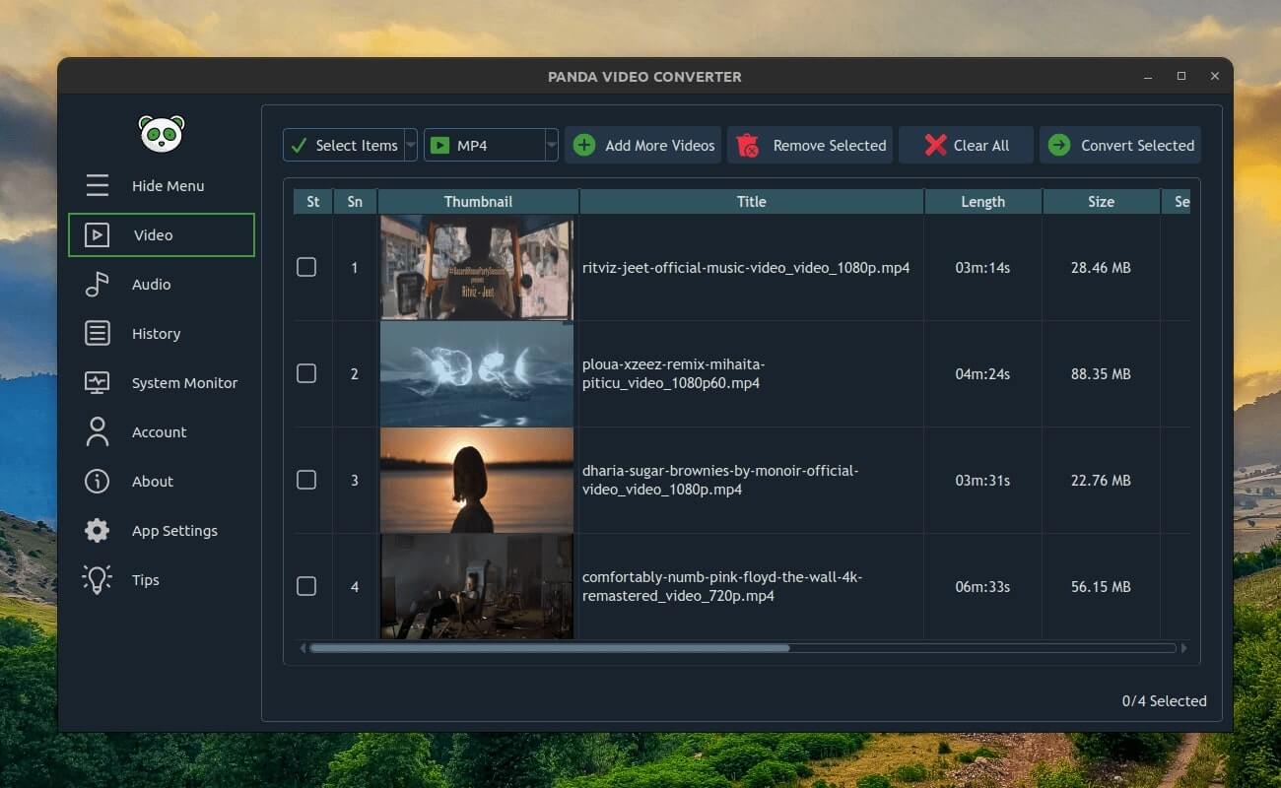Viewport: 1281px width, 788px height.
Task: Click the Add More Videos button
Action: (642, 145)
